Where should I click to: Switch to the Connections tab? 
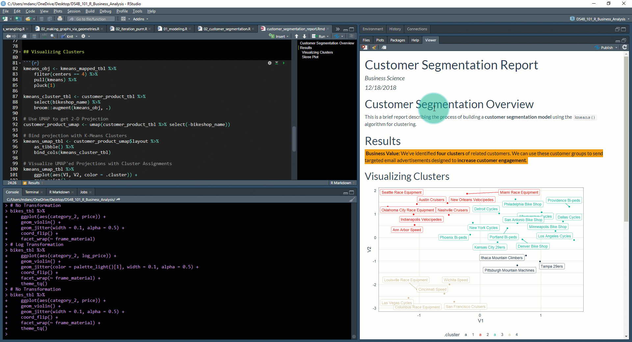click(x=417, y=29)
